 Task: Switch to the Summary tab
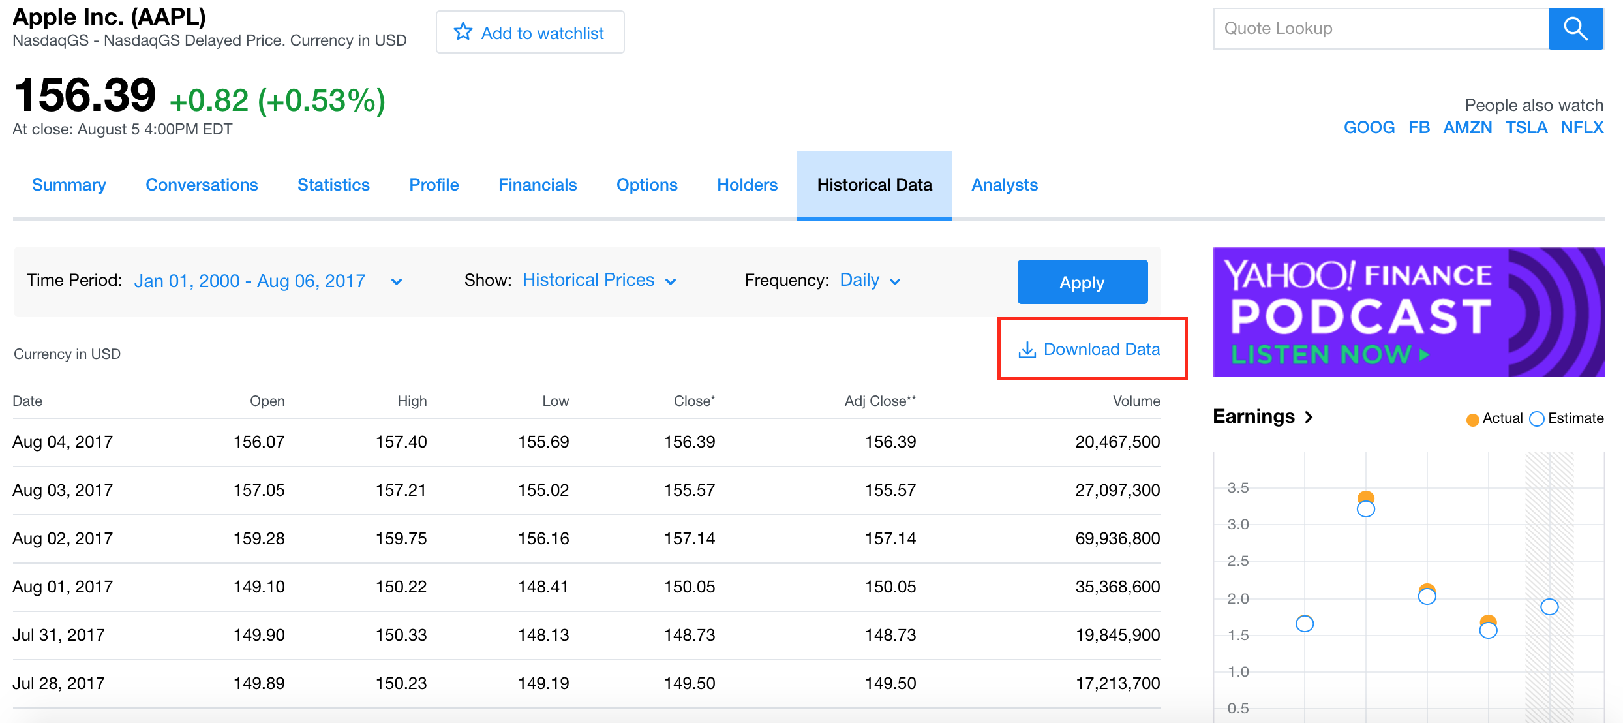click(68, 185)
